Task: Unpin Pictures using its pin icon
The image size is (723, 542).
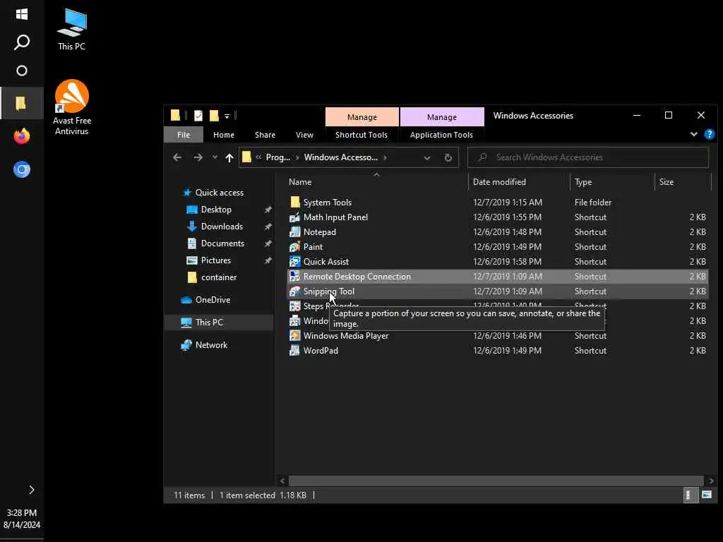Action: click(268, 260)
